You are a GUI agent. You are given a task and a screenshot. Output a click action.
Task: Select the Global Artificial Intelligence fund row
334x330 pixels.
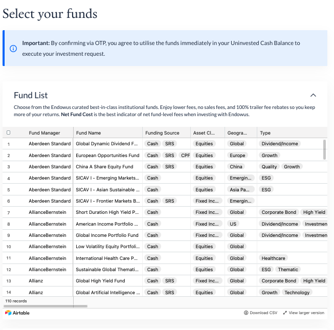pos(165,292)
